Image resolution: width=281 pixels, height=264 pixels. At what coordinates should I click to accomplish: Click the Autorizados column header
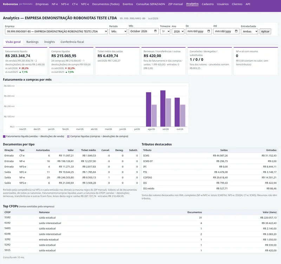coord(43,150)
